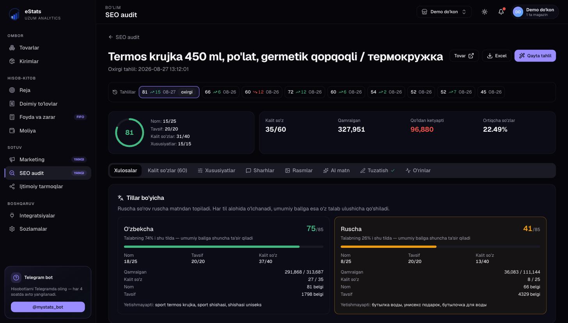Open Xususiyatlar tab
The height and width of the screenshot is (323, 568).
[x=217, y=170]
